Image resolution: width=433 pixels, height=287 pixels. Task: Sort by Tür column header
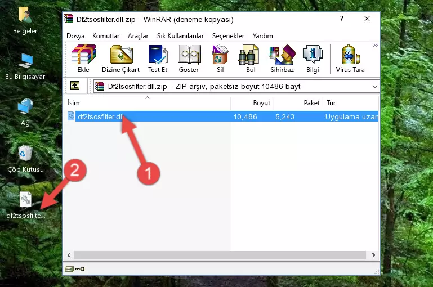pos(351,103)
